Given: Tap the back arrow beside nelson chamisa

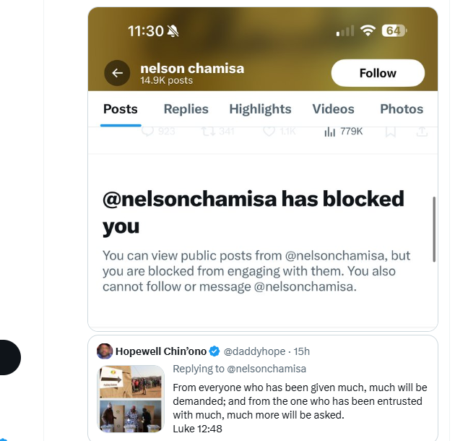Looking at the screenshot, I should coord(117,73).
